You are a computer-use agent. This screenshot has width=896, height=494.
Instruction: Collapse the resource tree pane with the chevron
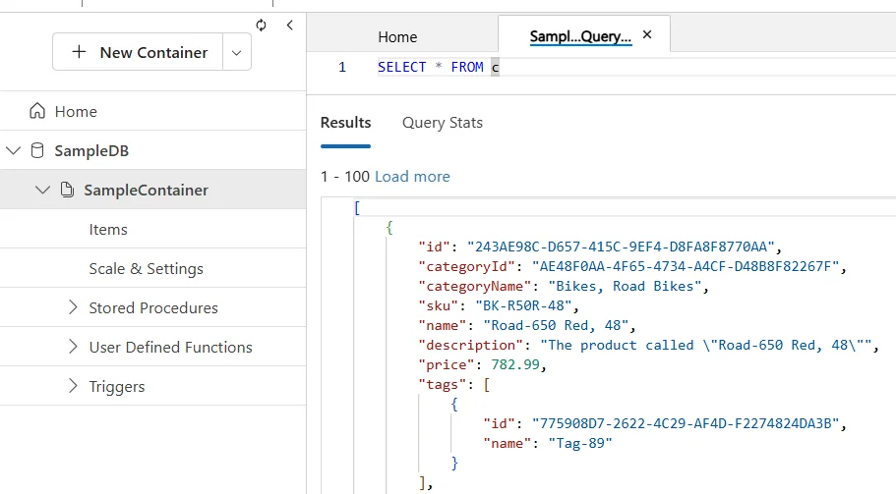pos(289,26)
